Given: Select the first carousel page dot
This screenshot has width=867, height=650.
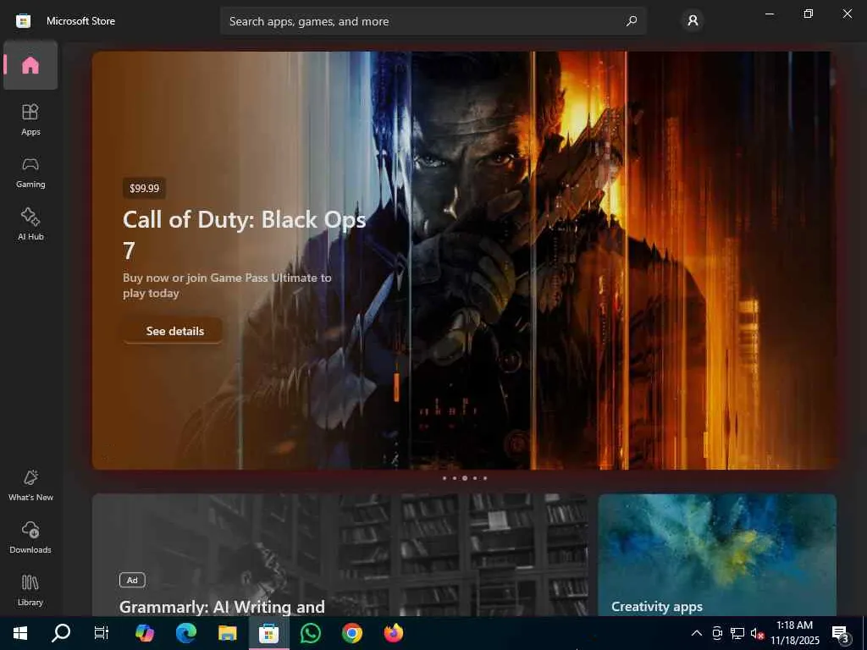Looking at the screenshot, I should (445, 478).
